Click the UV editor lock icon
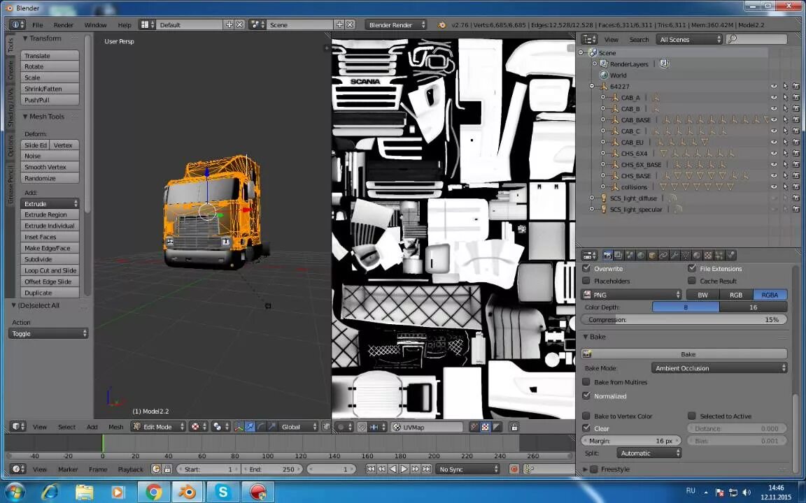This screenshot has height=503, width=806. (x=514, y=427)
